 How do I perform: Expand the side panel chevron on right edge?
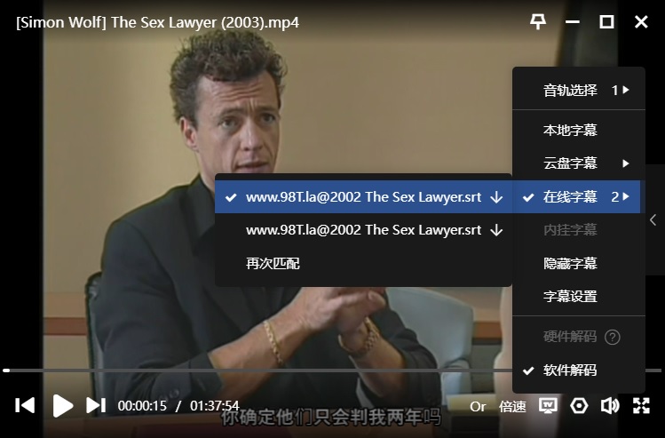pos(653,219)
